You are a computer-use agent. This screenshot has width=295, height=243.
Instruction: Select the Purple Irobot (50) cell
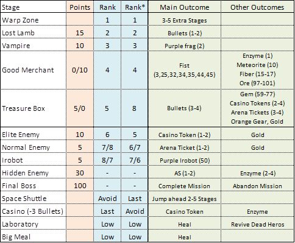point(185,160)
